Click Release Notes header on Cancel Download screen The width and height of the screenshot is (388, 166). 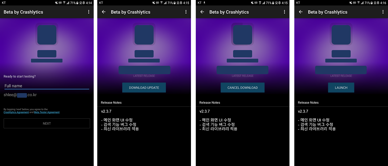point(210,103)
